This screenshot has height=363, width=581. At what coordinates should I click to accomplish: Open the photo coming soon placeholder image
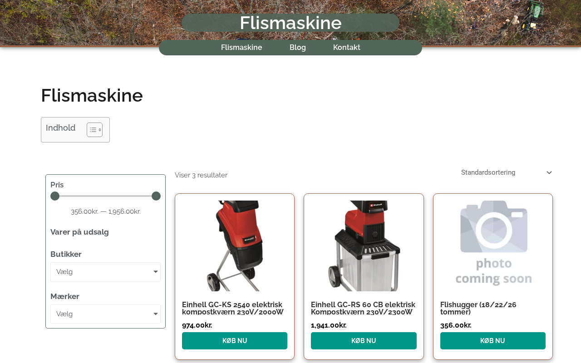(x=493, y=246)
